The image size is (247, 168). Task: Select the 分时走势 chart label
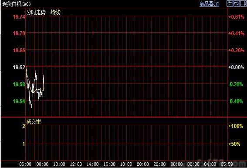pyautogui.click(x=36, y=12)
